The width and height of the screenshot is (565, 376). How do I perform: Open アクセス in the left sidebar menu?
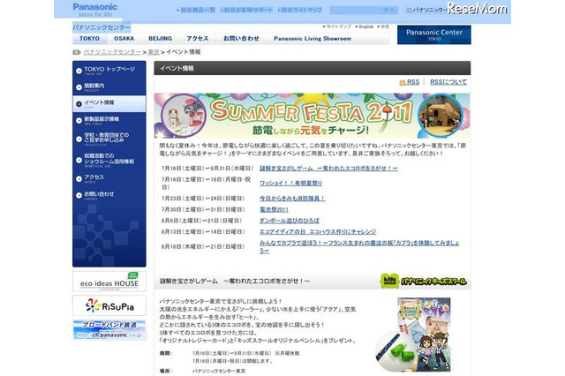(95, 177)
